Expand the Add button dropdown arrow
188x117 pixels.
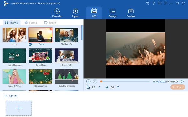point(16,96)
